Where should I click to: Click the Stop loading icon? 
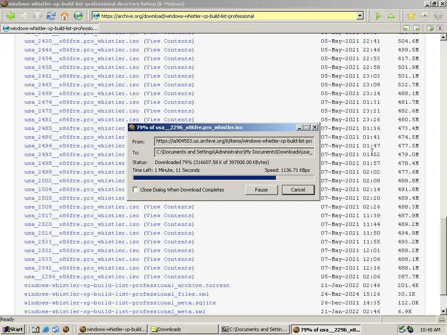pyautogui.click(x=38, y=16)
